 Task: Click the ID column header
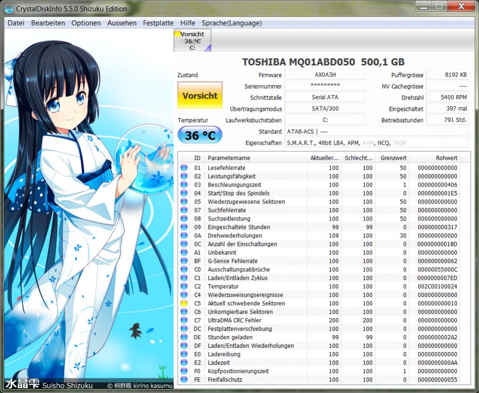tap(197, 158)
